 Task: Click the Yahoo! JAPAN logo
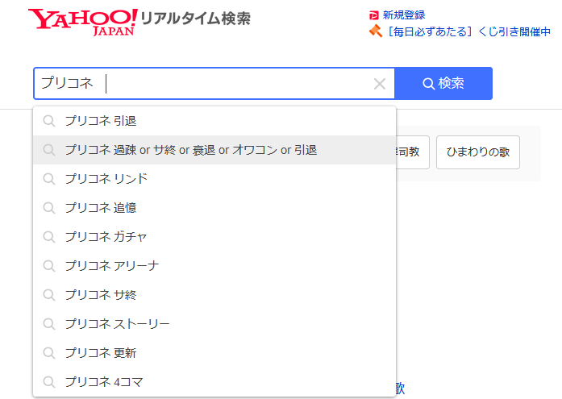click(x=83, y=23)
